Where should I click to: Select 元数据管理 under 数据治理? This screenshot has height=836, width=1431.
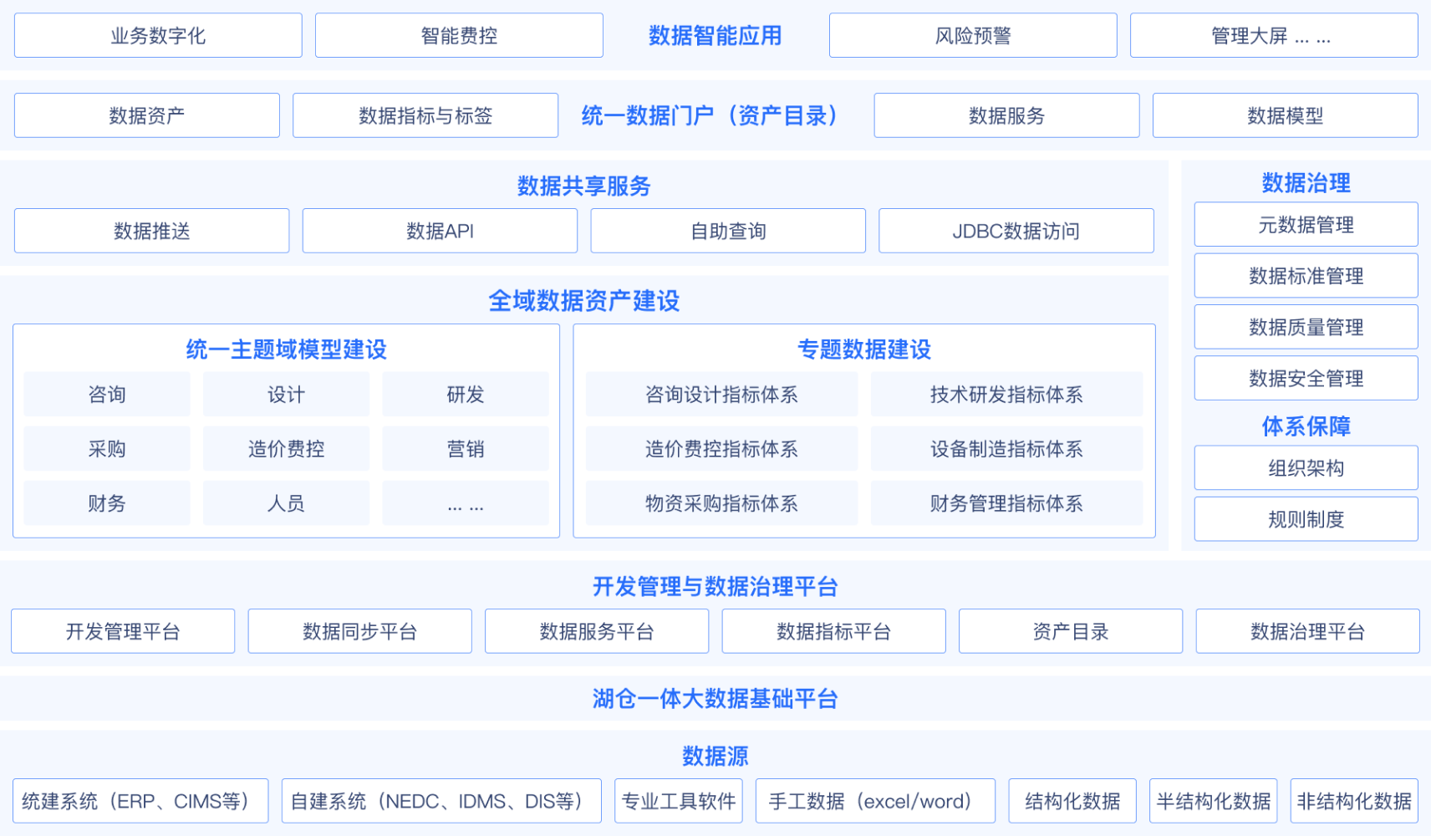pos(1306,224)
